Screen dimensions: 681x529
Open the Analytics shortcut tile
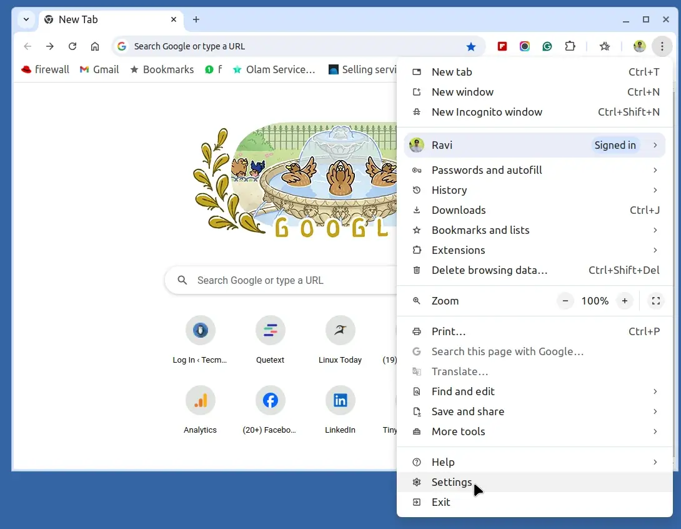pyautogui.click(x=200, y=410)
